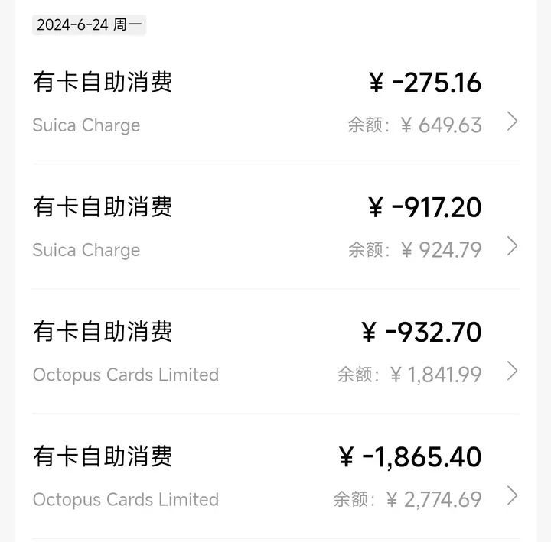
Task: Tap the ¥ -932.70 amount
Action: (x=422, y=332)
